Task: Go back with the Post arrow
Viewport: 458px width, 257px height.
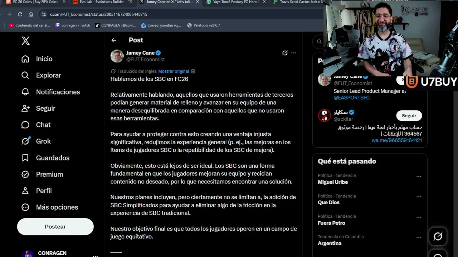Action: tap(114, 40)
